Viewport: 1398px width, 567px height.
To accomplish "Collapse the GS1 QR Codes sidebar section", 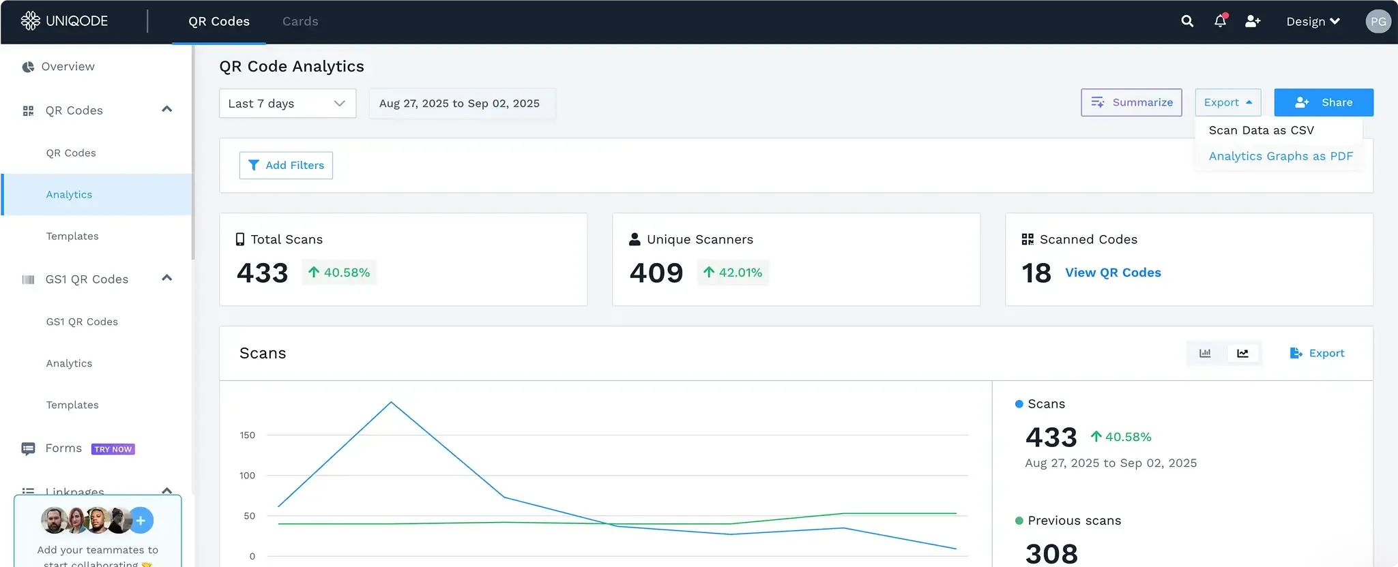I will pos(166,278).
